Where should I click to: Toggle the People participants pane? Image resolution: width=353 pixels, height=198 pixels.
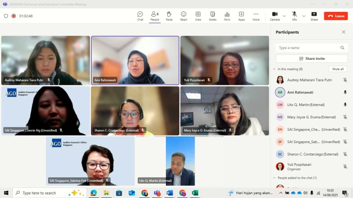(154, 16)
